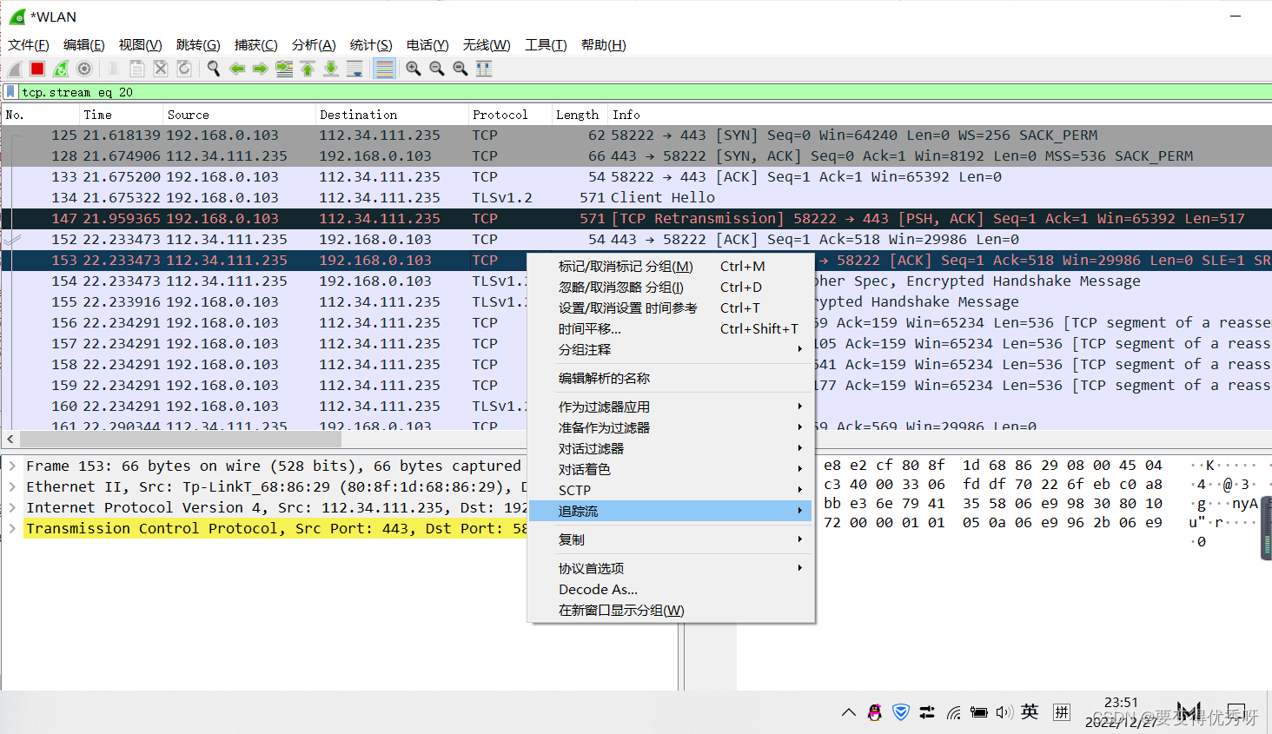The width and height of the screenshot is (1272, 734).
Task: Open the 文件(F) menu
Action: point(29,45)
